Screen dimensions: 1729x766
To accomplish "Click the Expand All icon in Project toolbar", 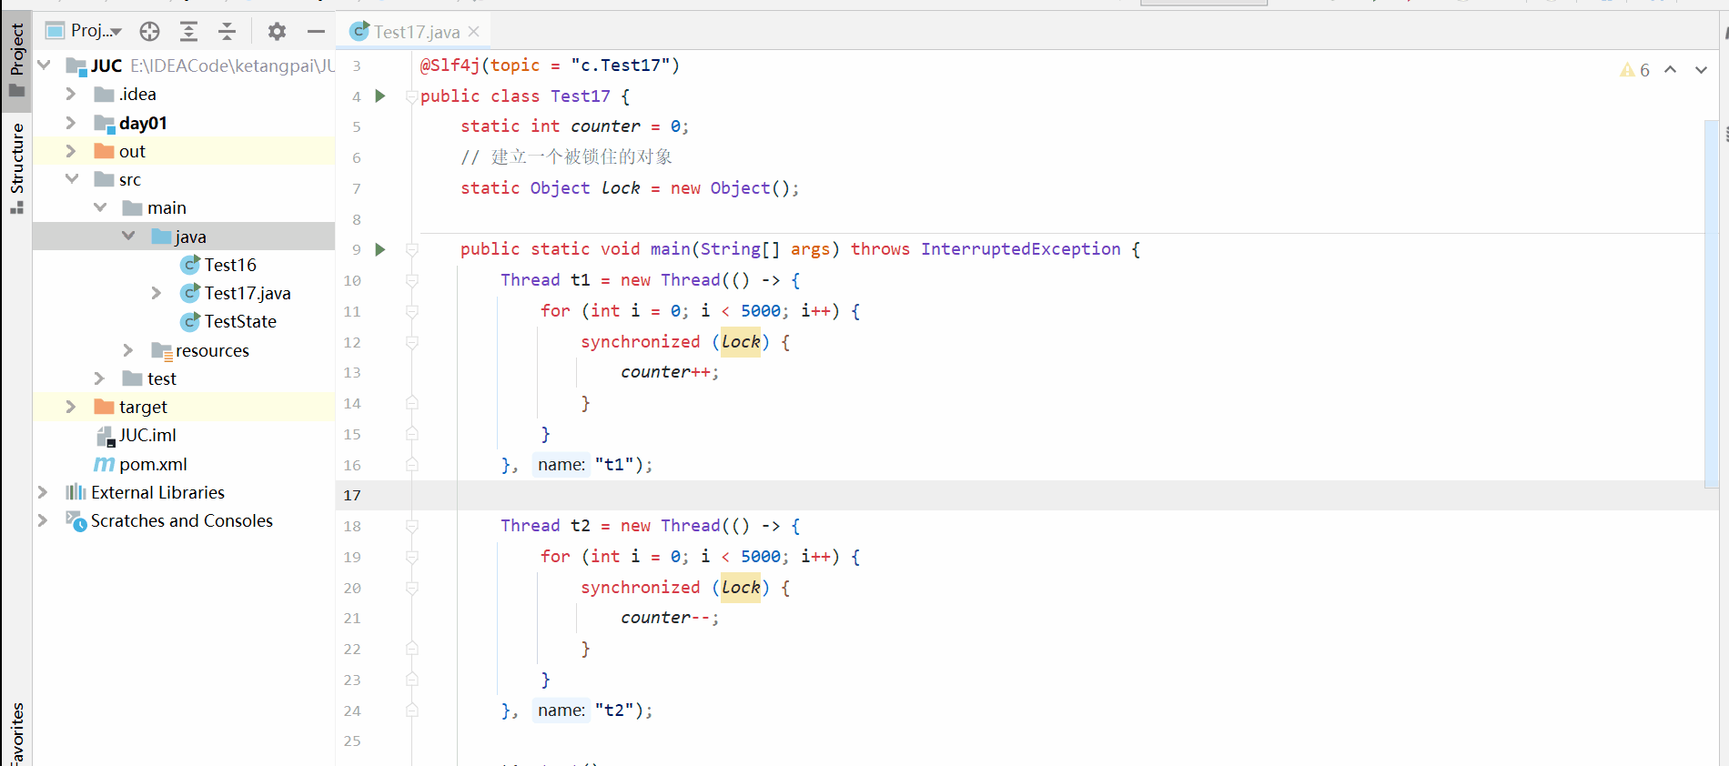I will 188,32.
